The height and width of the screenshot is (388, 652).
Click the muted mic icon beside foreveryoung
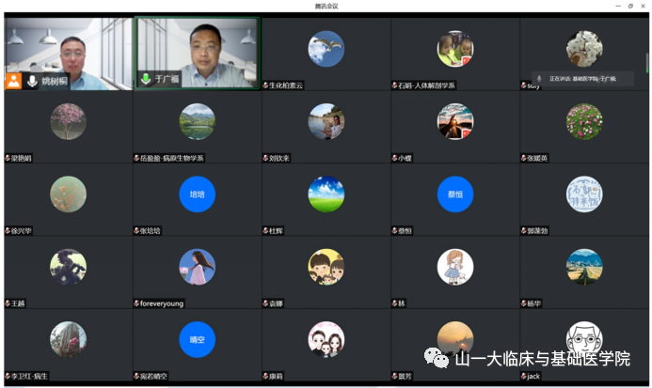[x=136, y=303]
